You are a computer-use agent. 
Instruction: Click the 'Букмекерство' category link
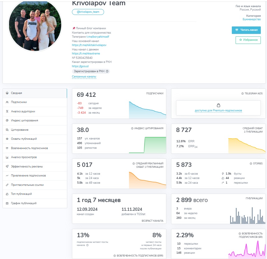point(251,19)
